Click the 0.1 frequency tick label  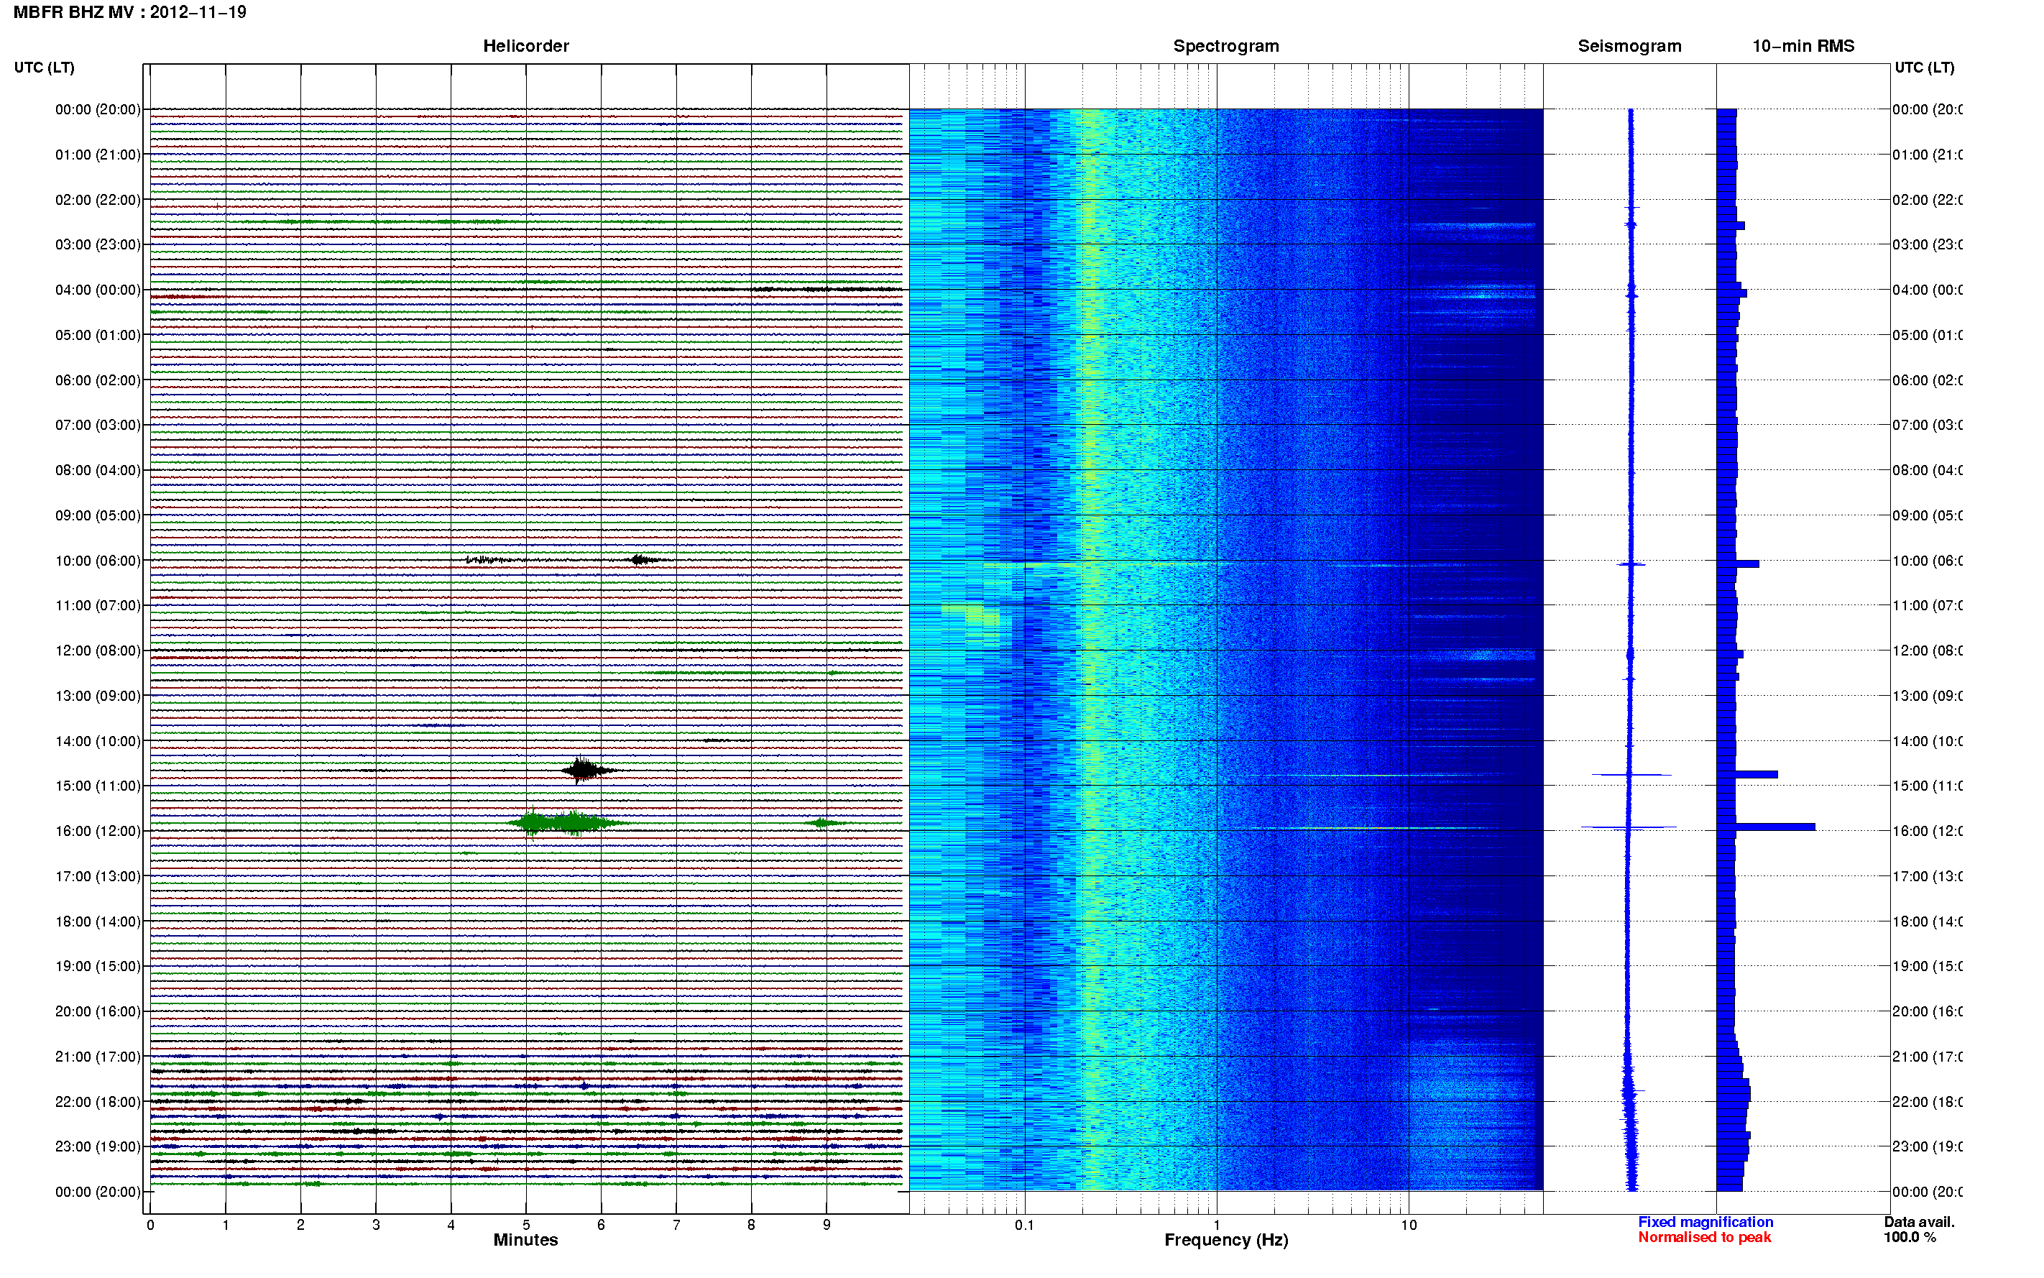pos(1024,1226)
